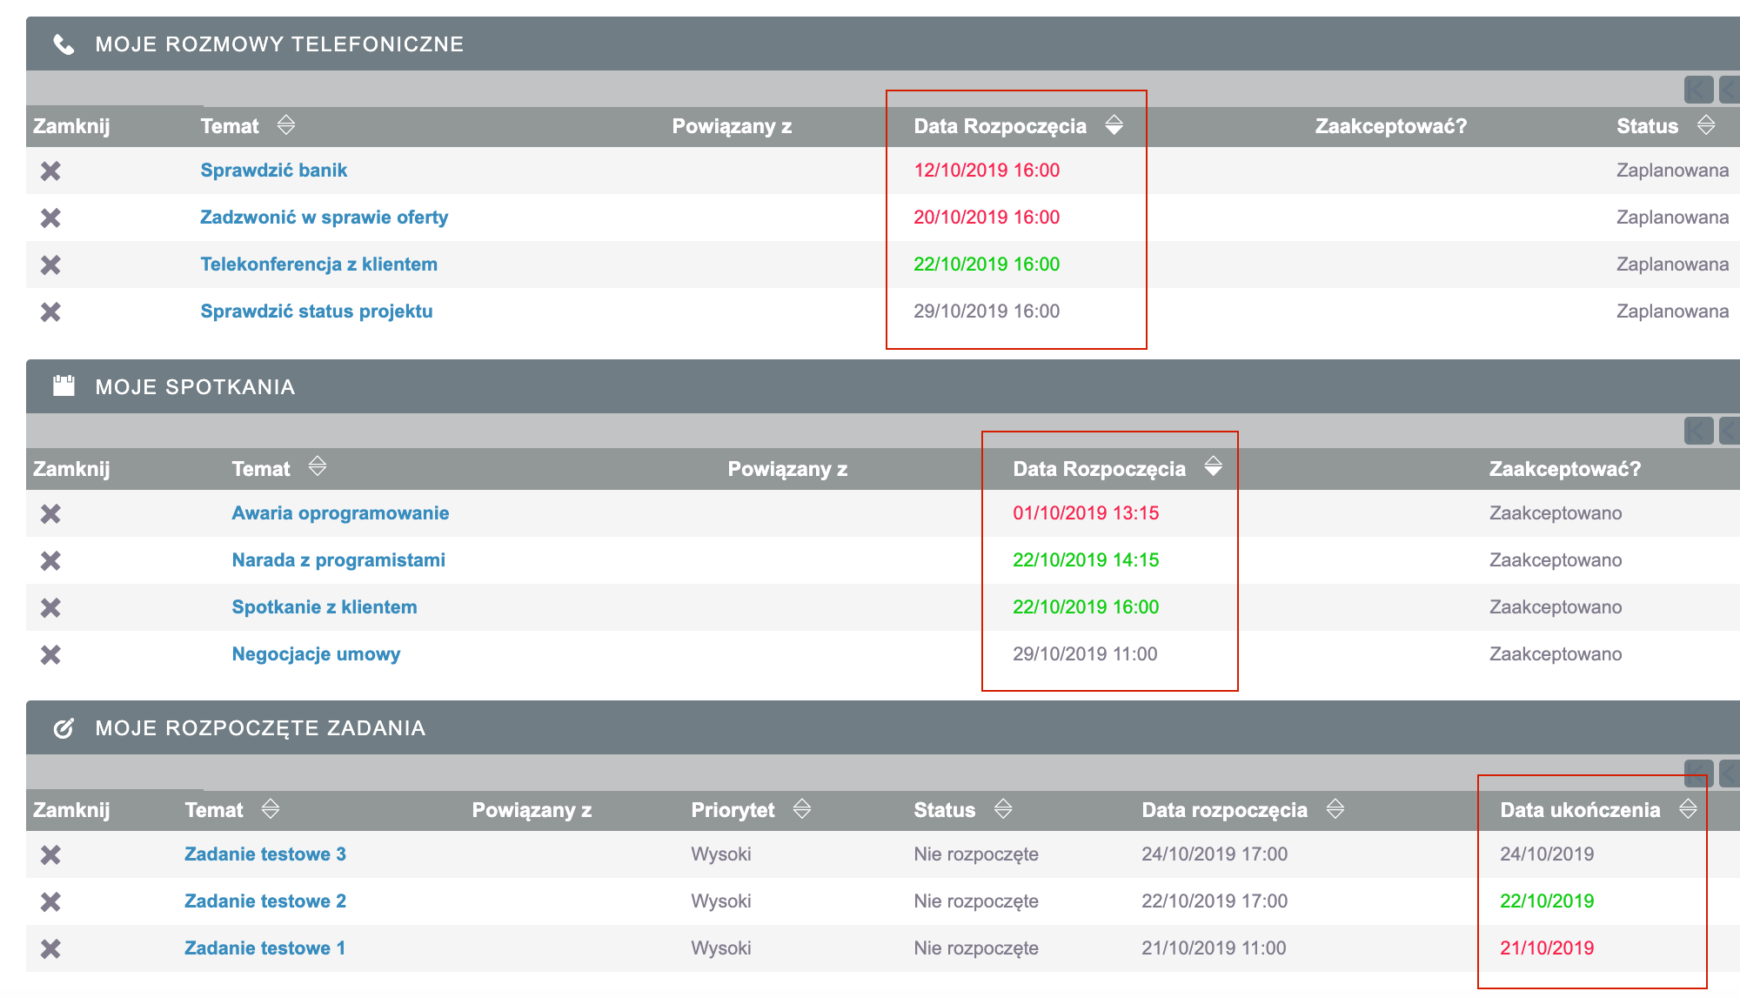Open the Negocjacje umowy meeting
This screenshot has width=1740, height=998.
316,654
